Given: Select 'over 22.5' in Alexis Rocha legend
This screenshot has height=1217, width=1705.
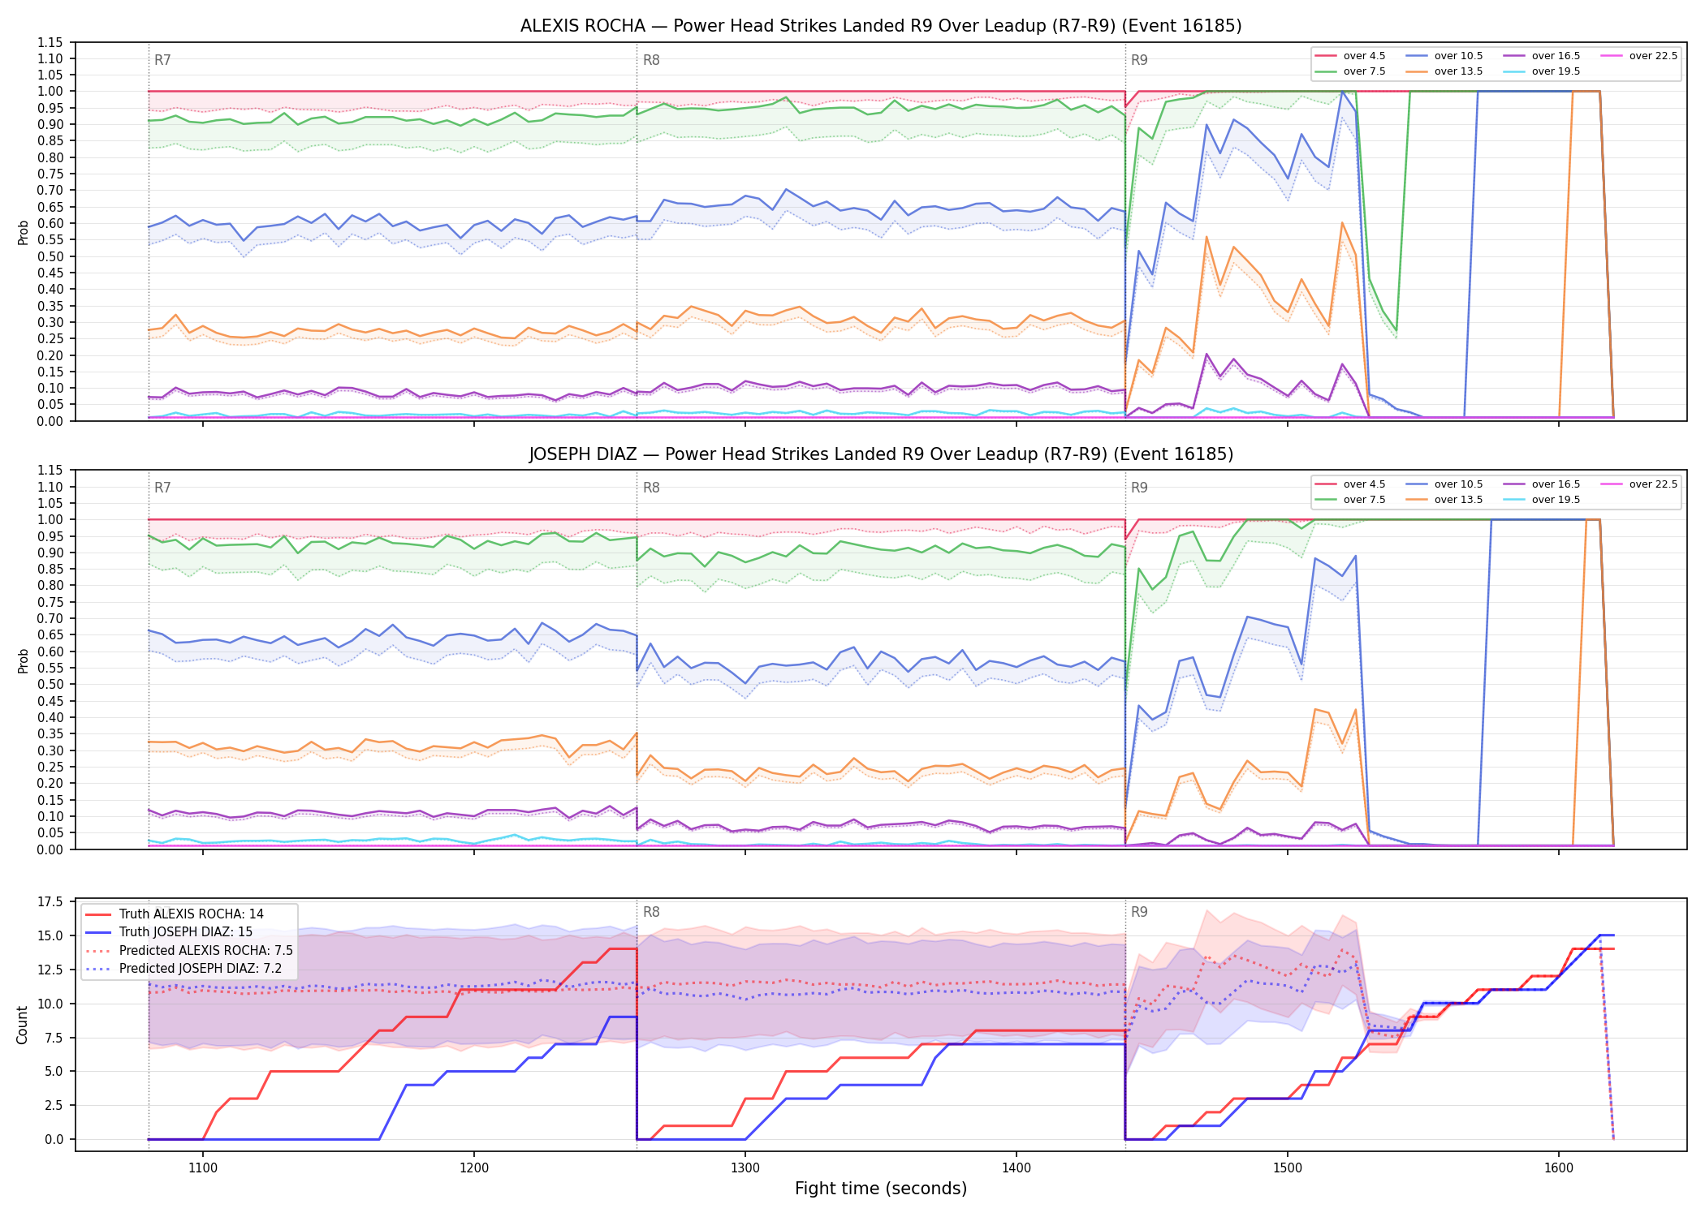Looking at the screenshot, I should (x=1639, y=56).
